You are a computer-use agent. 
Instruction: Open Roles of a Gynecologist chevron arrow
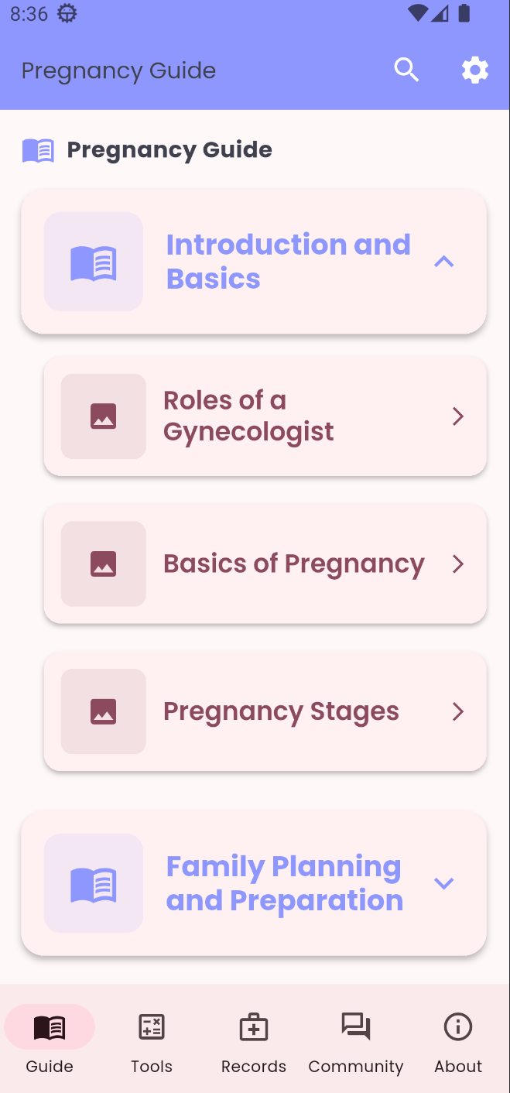point(458,416)
